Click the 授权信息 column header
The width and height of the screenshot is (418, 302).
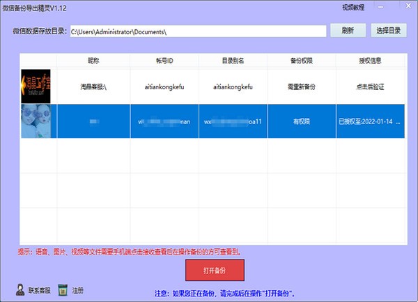(x=370, y=61)
